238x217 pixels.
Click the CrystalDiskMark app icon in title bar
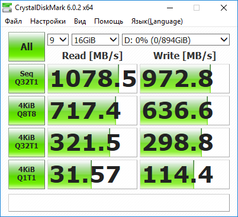pos(7,8)
